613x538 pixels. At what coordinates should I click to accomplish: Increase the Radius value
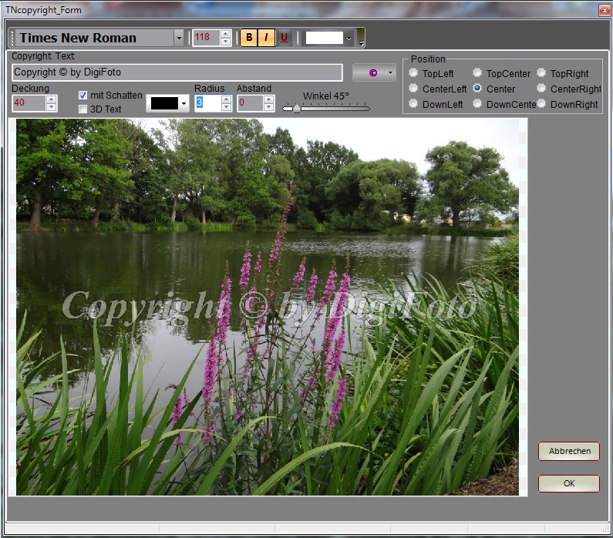226,99
